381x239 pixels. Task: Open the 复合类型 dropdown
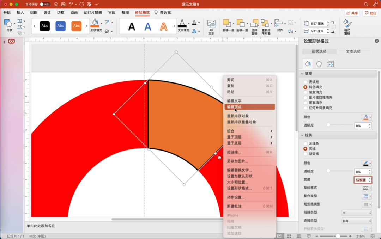click(x=367, y=196)
